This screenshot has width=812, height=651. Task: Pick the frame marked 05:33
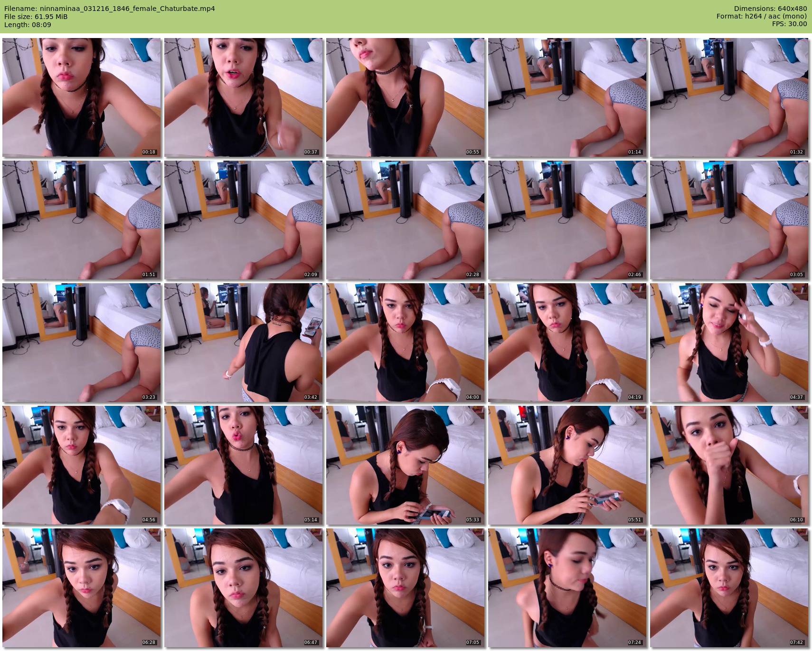click(405, 465)
